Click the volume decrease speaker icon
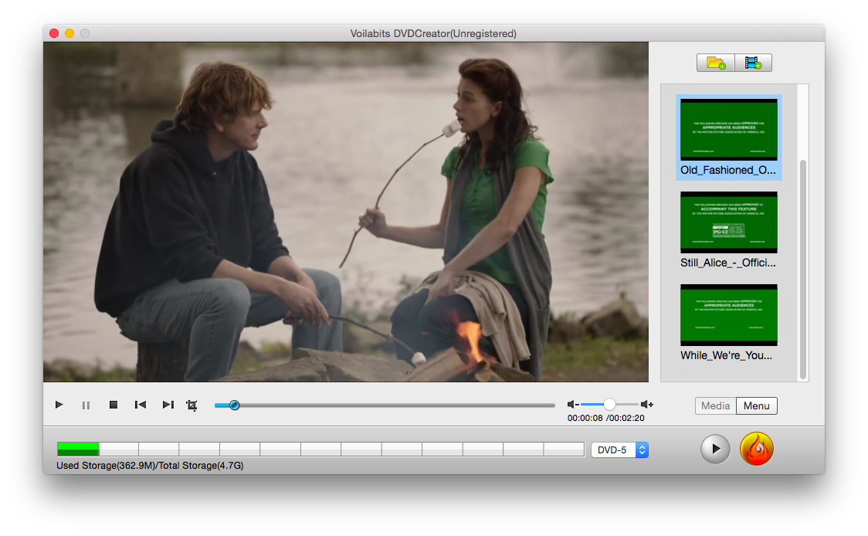The height and width of the screenshot is (536, 868). (x=573, y=405)
